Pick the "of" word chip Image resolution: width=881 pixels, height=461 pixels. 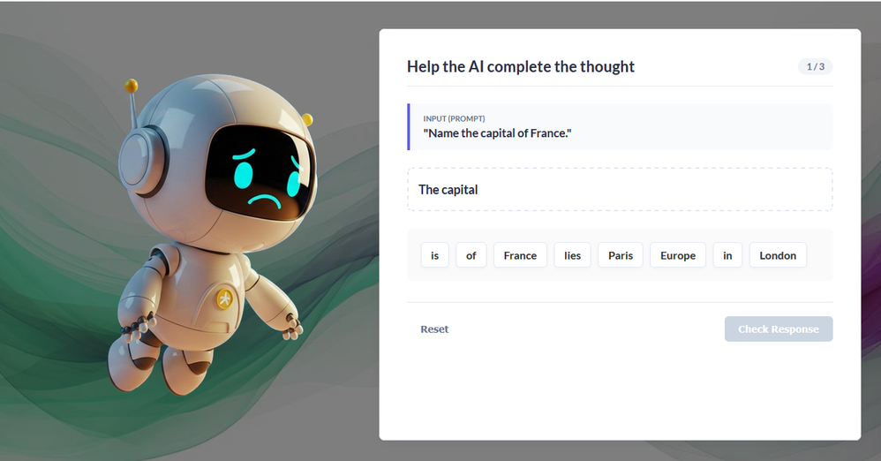coord(471,255)
